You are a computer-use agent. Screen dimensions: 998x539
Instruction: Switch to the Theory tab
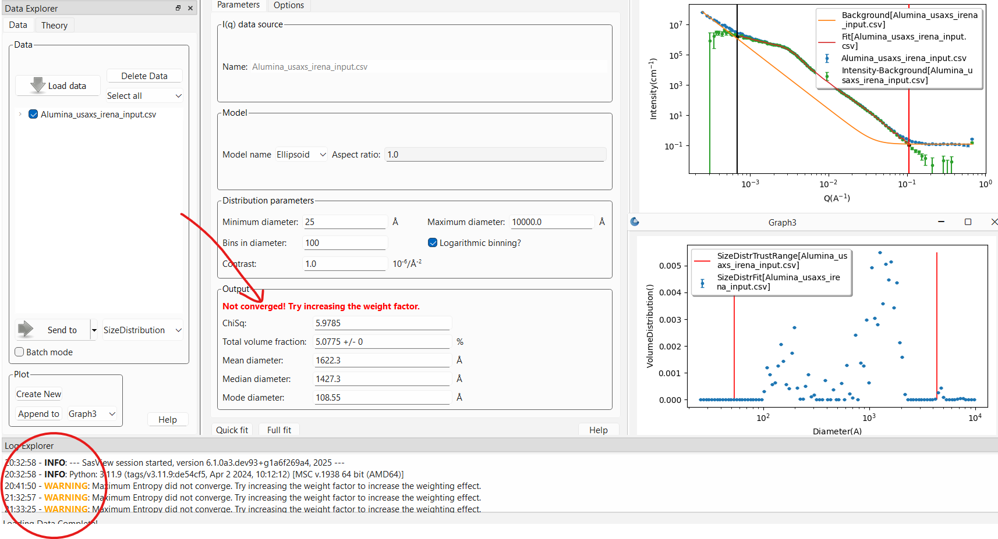[54, 26]
